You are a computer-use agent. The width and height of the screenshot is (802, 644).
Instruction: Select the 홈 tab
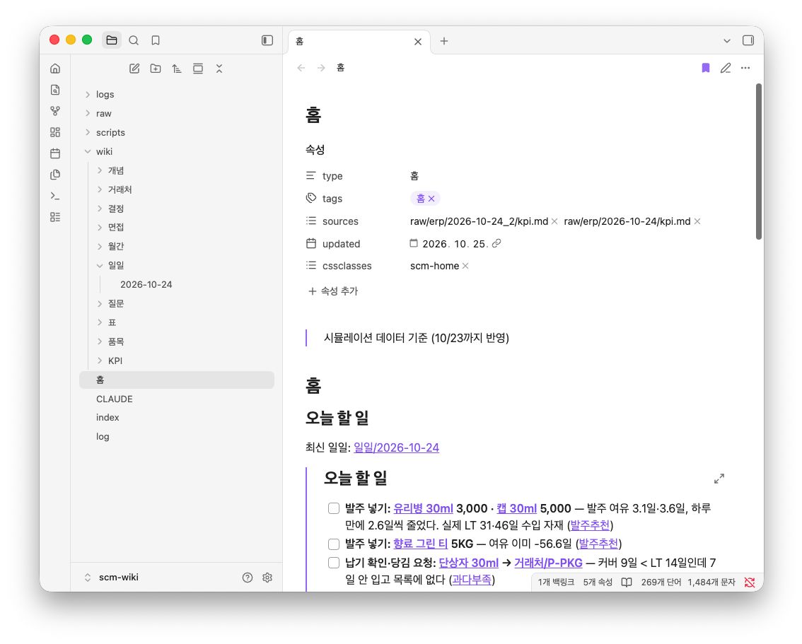click(358, 42)
